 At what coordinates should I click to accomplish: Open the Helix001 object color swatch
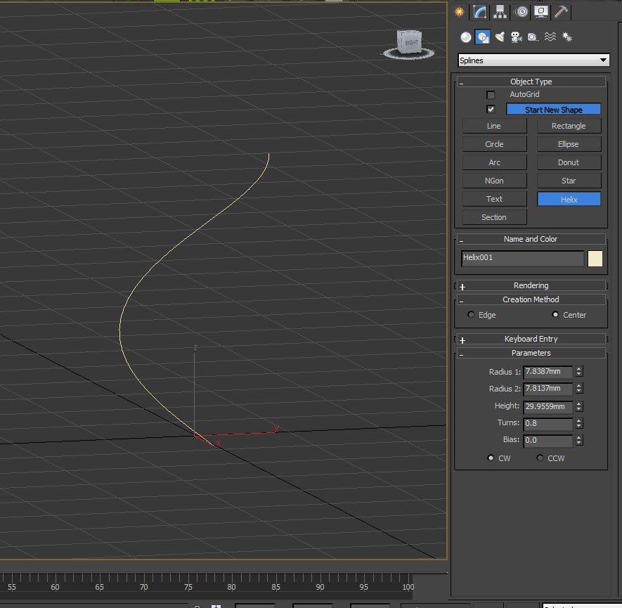click(595, 258)
